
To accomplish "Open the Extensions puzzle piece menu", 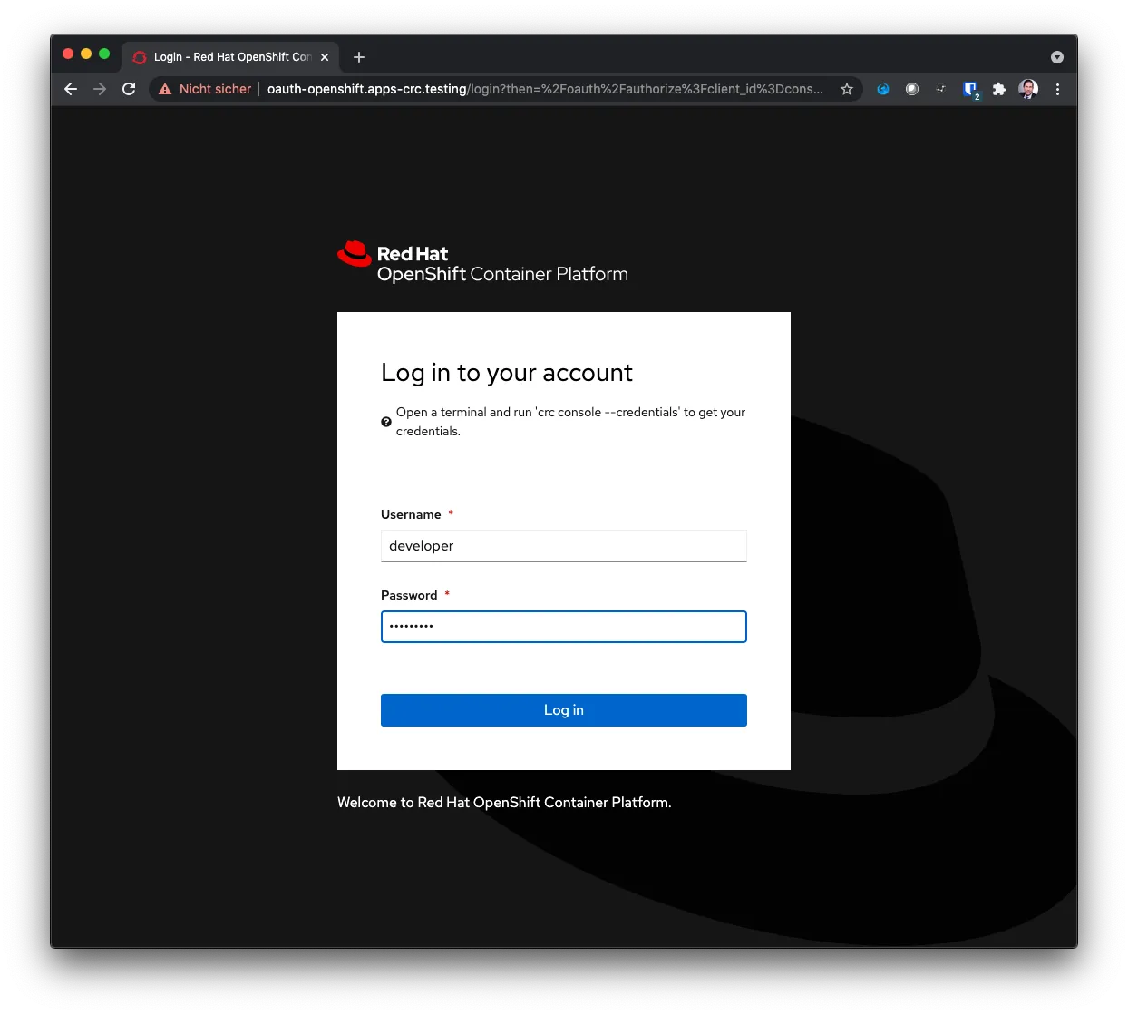I will pos(999,89).
